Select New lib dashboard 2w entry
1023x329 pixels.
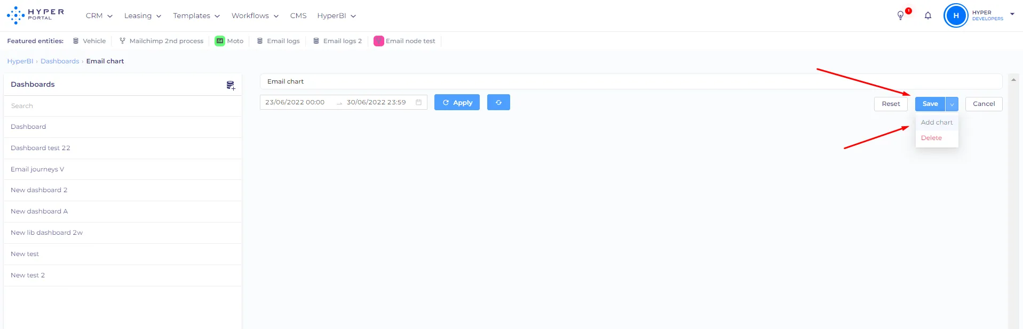123,233
